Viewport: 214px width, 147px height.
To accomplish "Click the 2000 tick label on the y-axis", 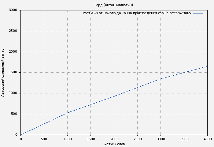I will [x=13, y=52].
